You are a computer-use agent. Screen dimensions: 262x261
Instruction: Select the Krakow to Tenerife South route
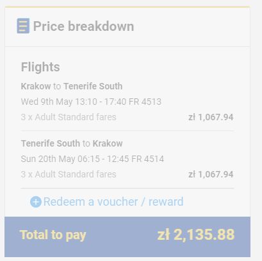[72, 86]
